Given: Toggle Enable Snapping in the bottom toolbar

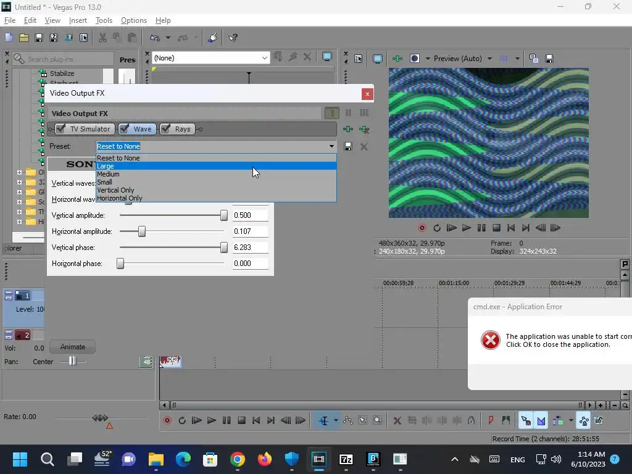Looking at the screenshot, I should pos(526,421).
